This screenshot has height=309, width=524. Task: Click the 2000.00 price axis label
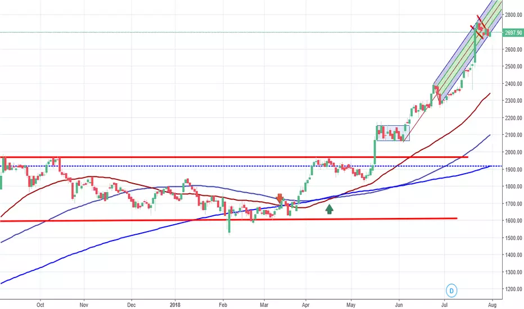point(513,152)
